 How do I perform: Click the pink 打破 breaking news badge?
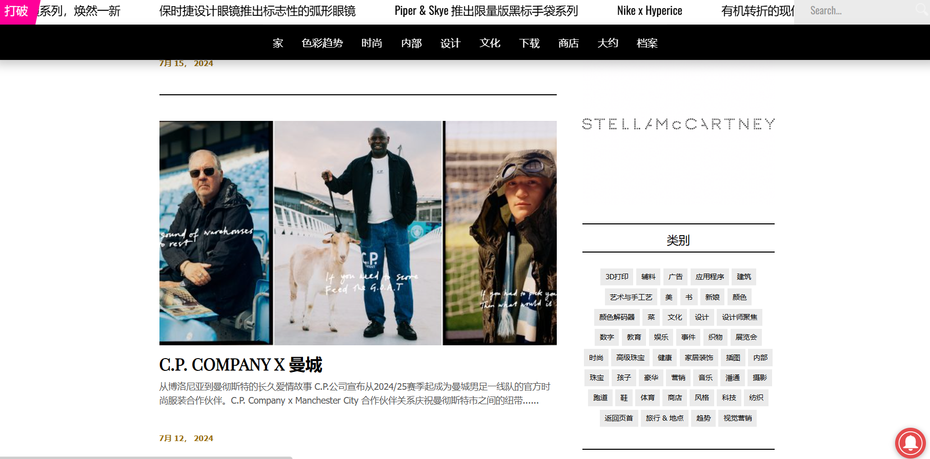(17, 11)
